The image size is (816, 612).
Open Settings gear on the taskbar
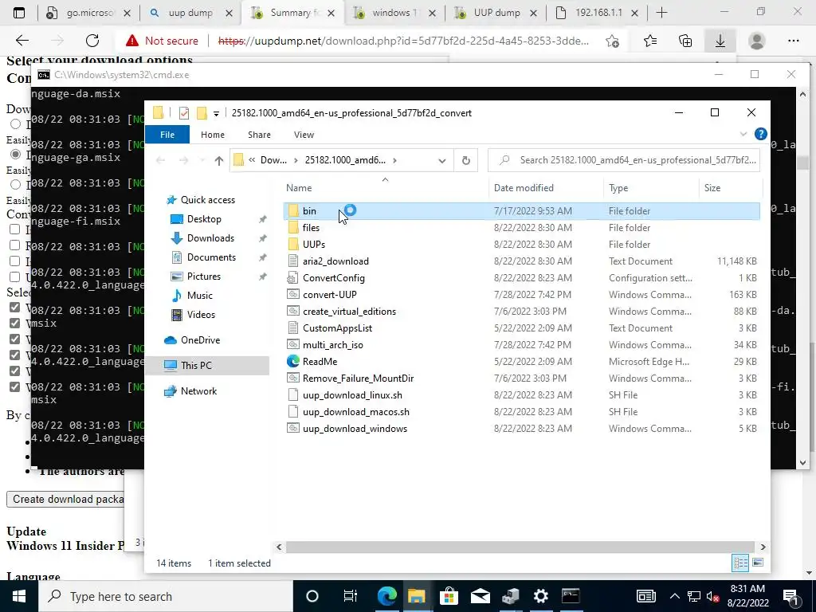[x=541, y=596]
